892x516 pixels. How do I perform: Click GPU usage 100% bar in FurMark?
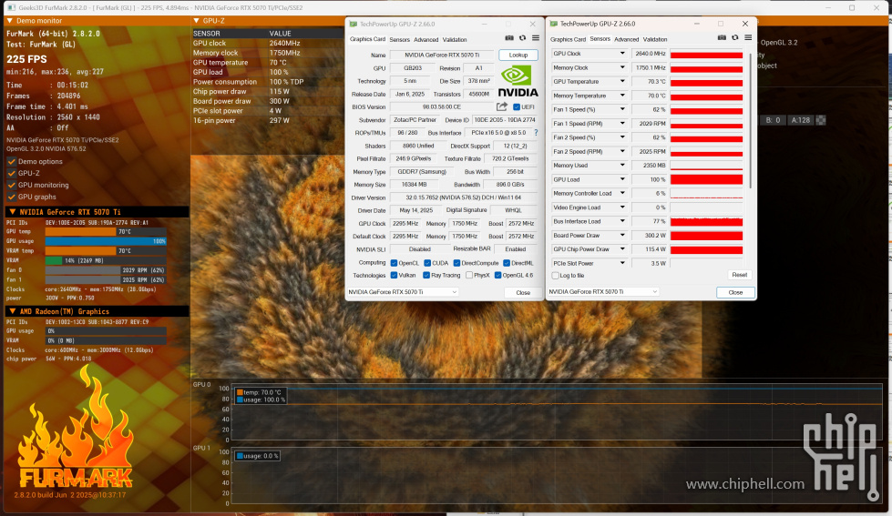(106, 241)
